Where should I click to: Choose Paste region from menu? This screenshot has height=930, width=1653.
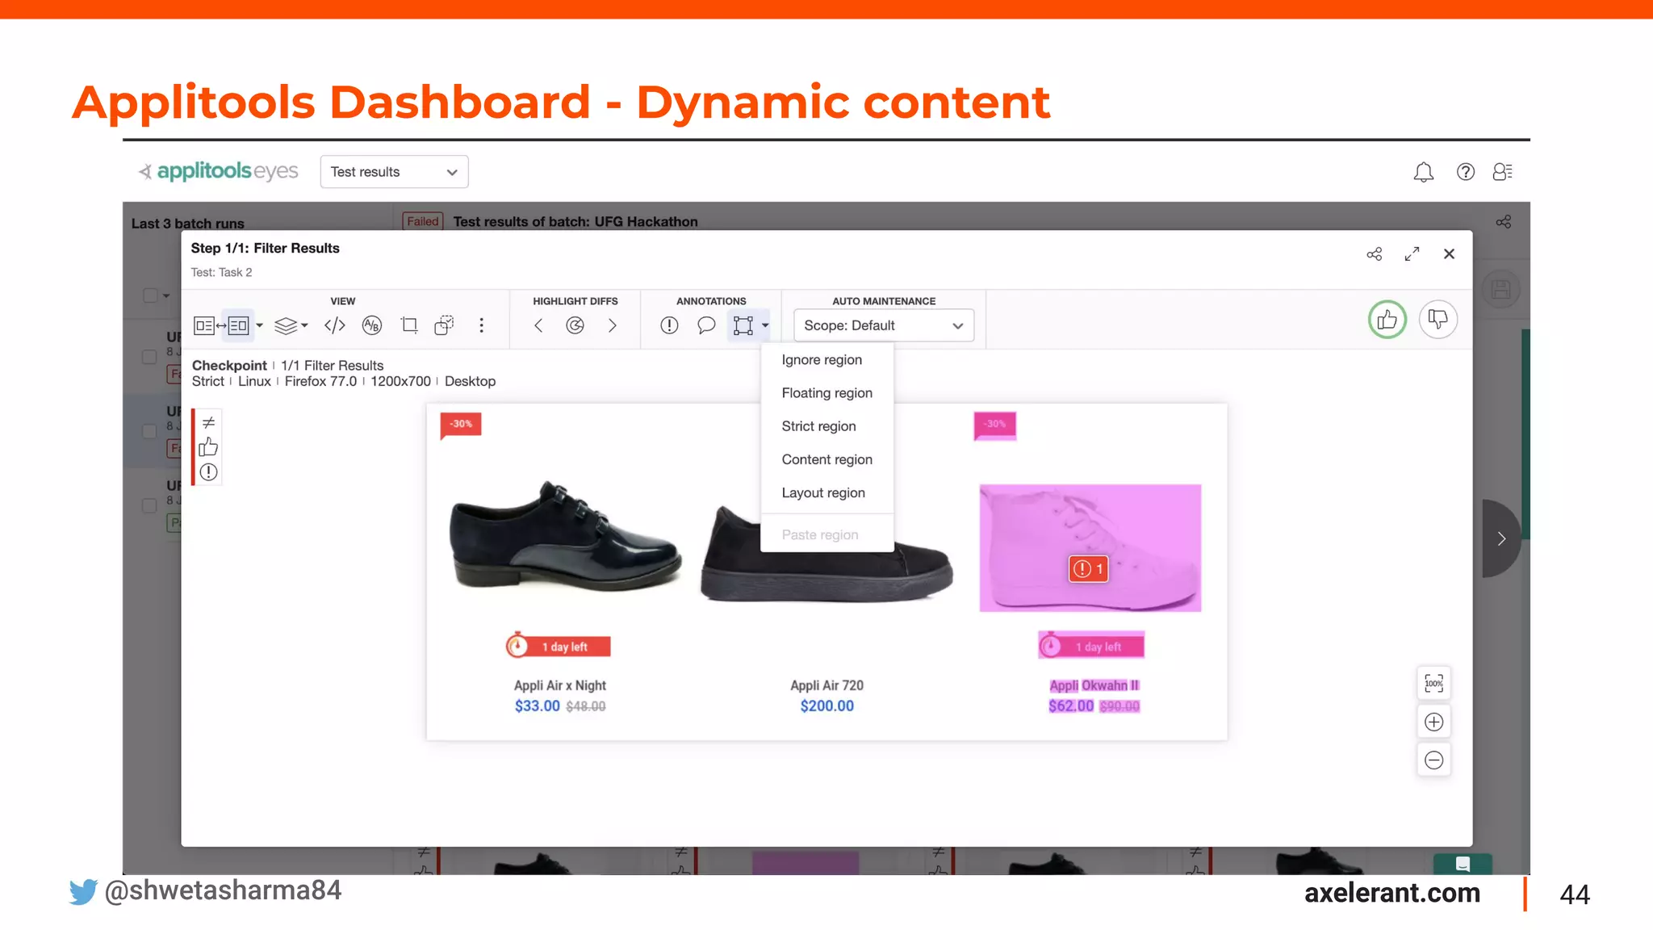(x=826, y=535)
